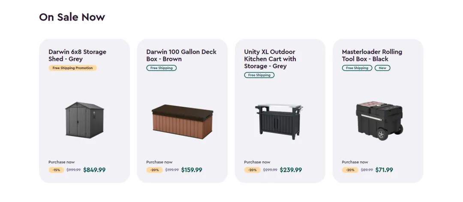Open the Darwin 100 Gallon Deck Box title
The image size is (463, 202).
181,55
